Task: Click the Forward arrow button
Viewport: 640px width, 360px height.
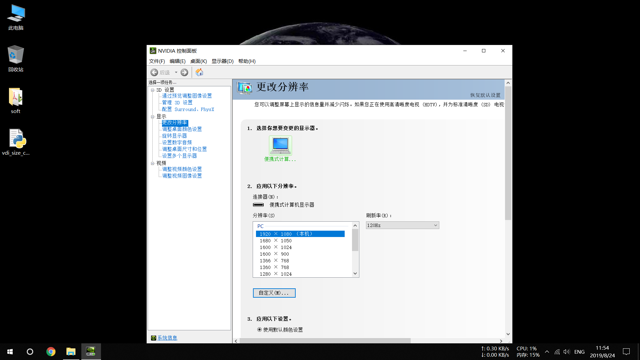Action: [184, 72]
